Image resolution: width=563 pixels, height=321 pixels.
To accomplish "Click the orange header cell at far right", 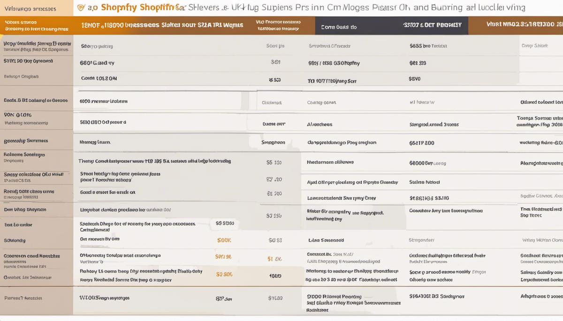I will [x=516, y=25].
